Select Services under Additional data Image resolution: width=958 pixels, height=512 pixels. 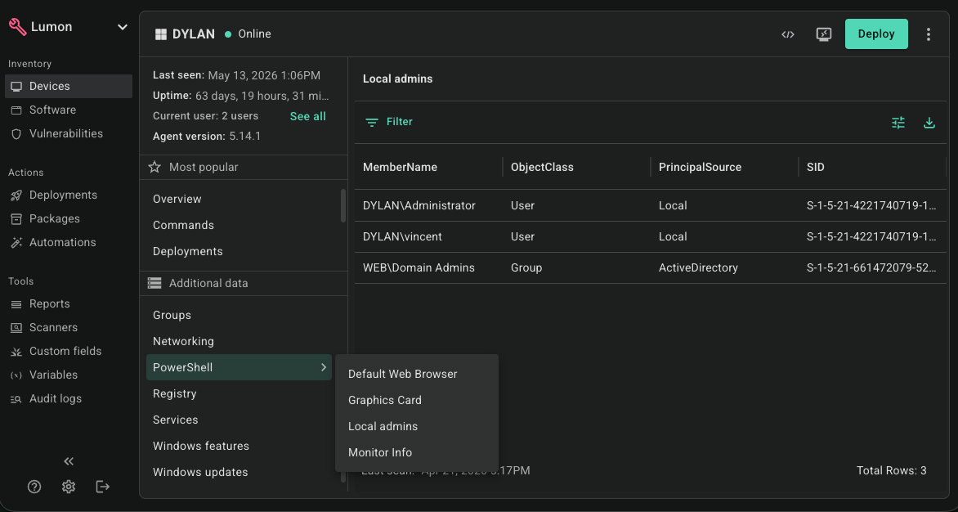click(176, 420)
